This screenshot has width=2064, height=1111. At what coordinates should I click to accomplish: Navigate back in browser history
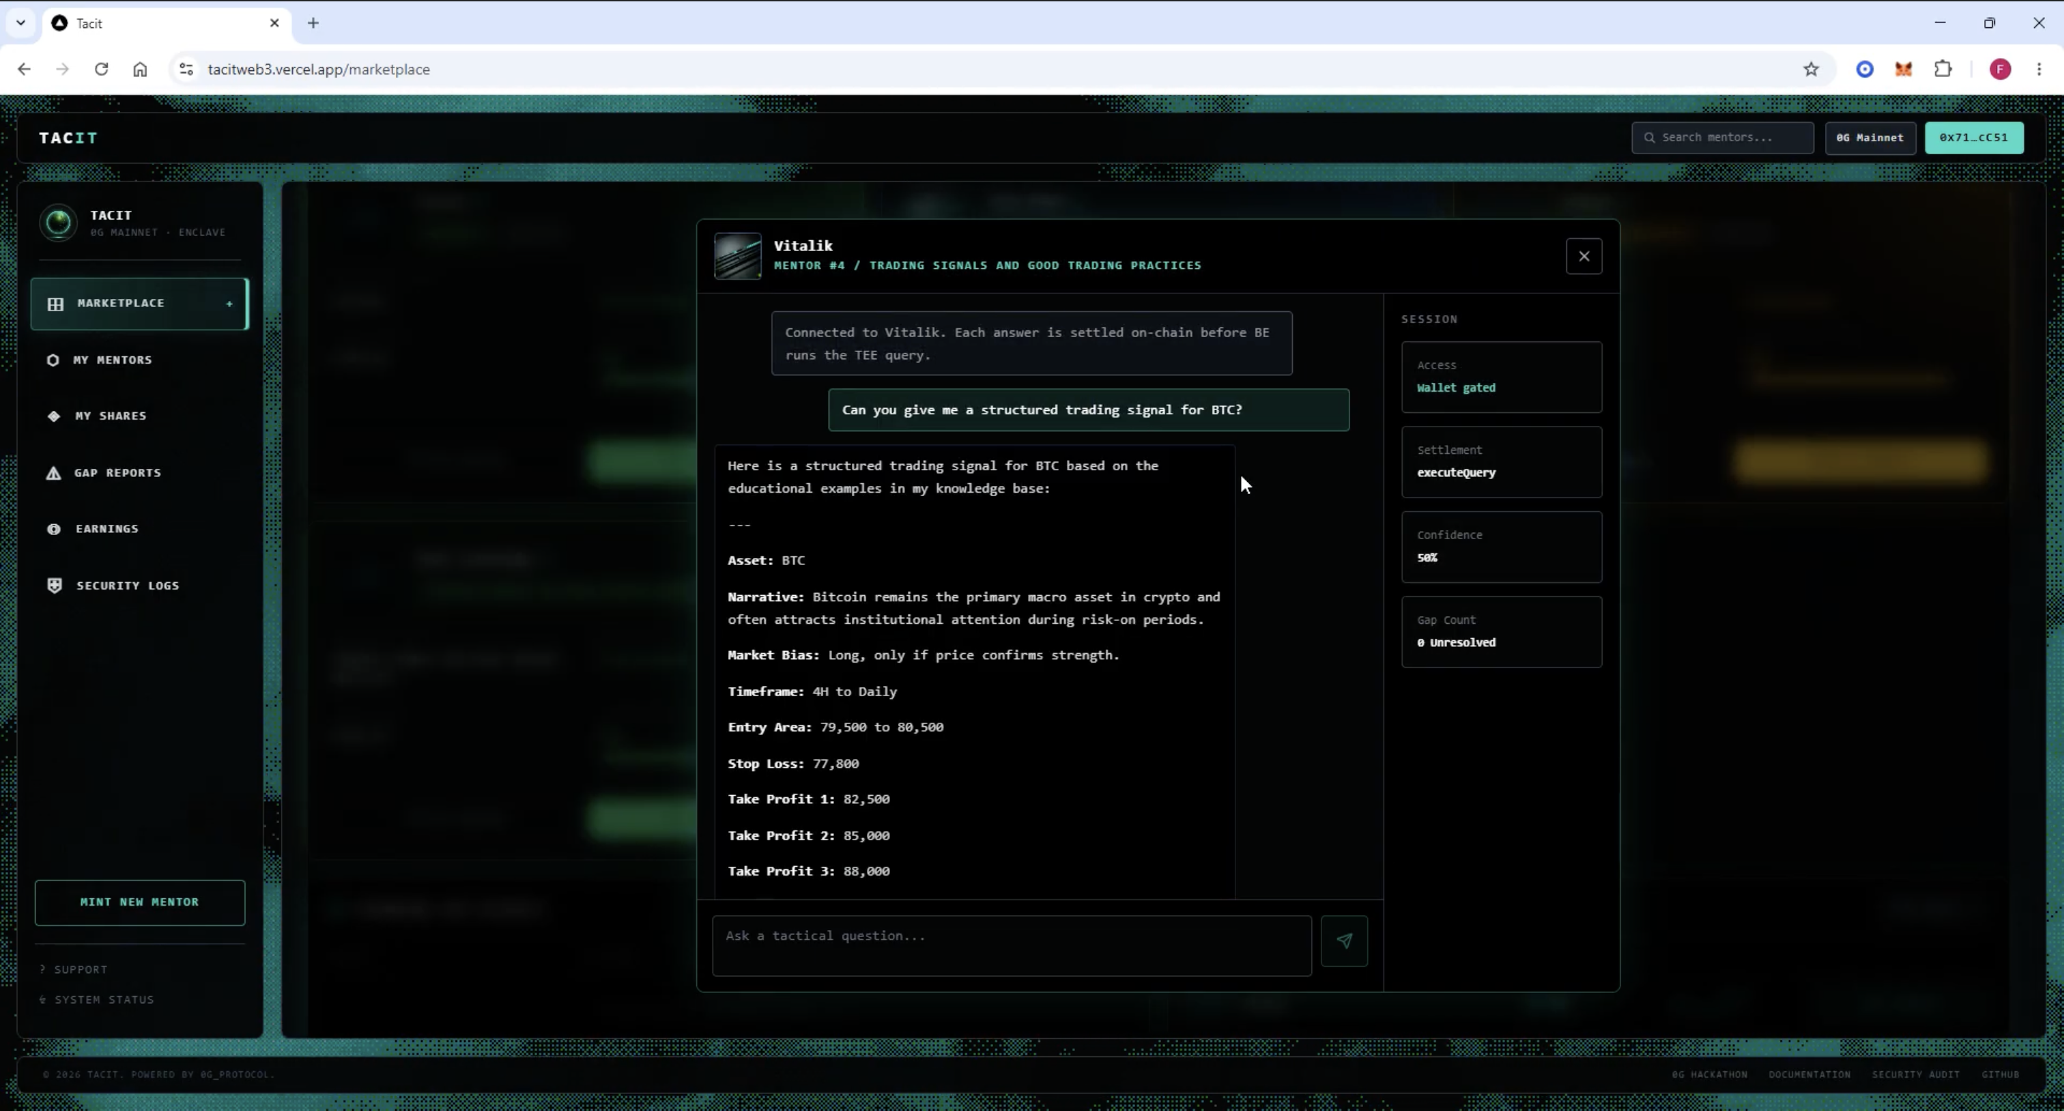pos(24,70)
